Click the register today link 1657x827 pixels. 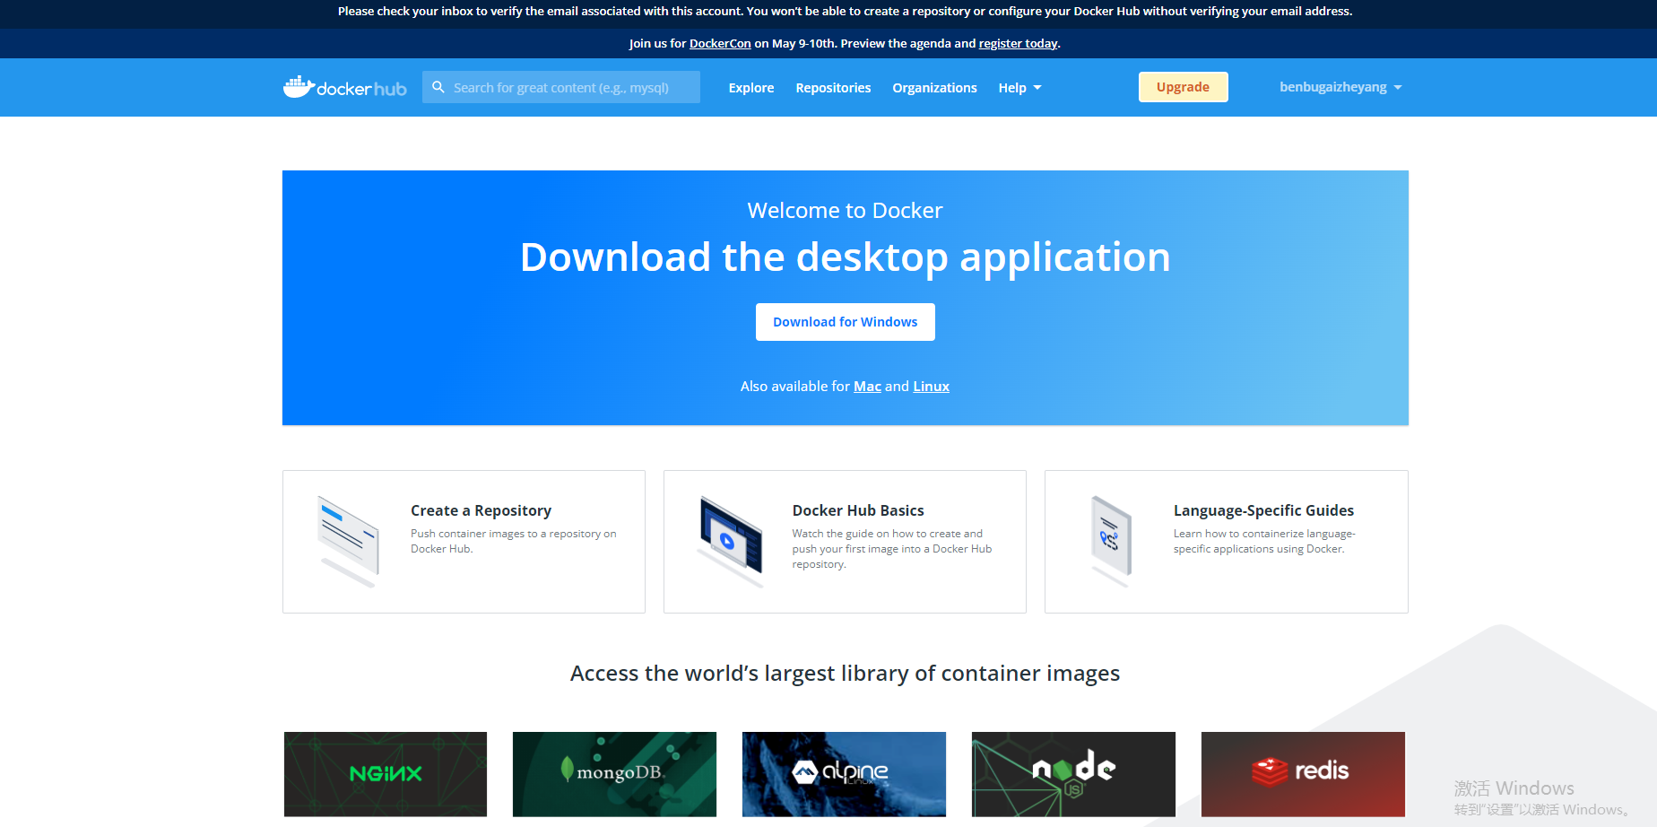tap(1018, 43)
